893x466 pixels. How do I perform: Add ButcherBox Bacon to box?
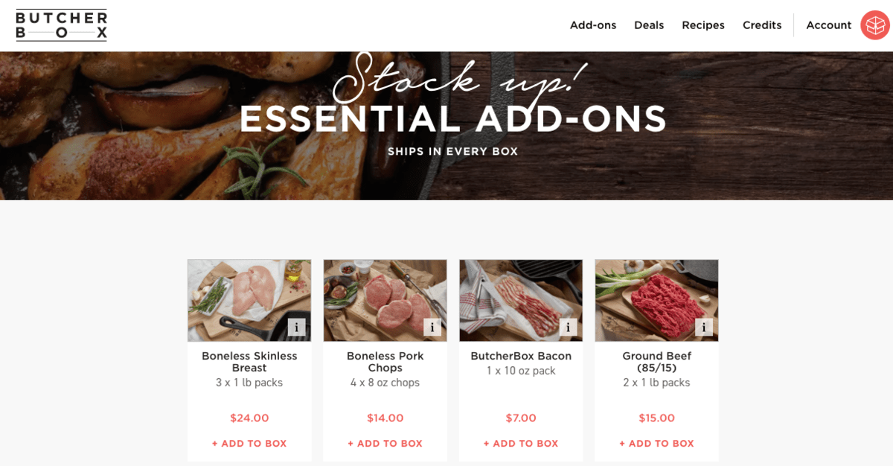point(521,444)
